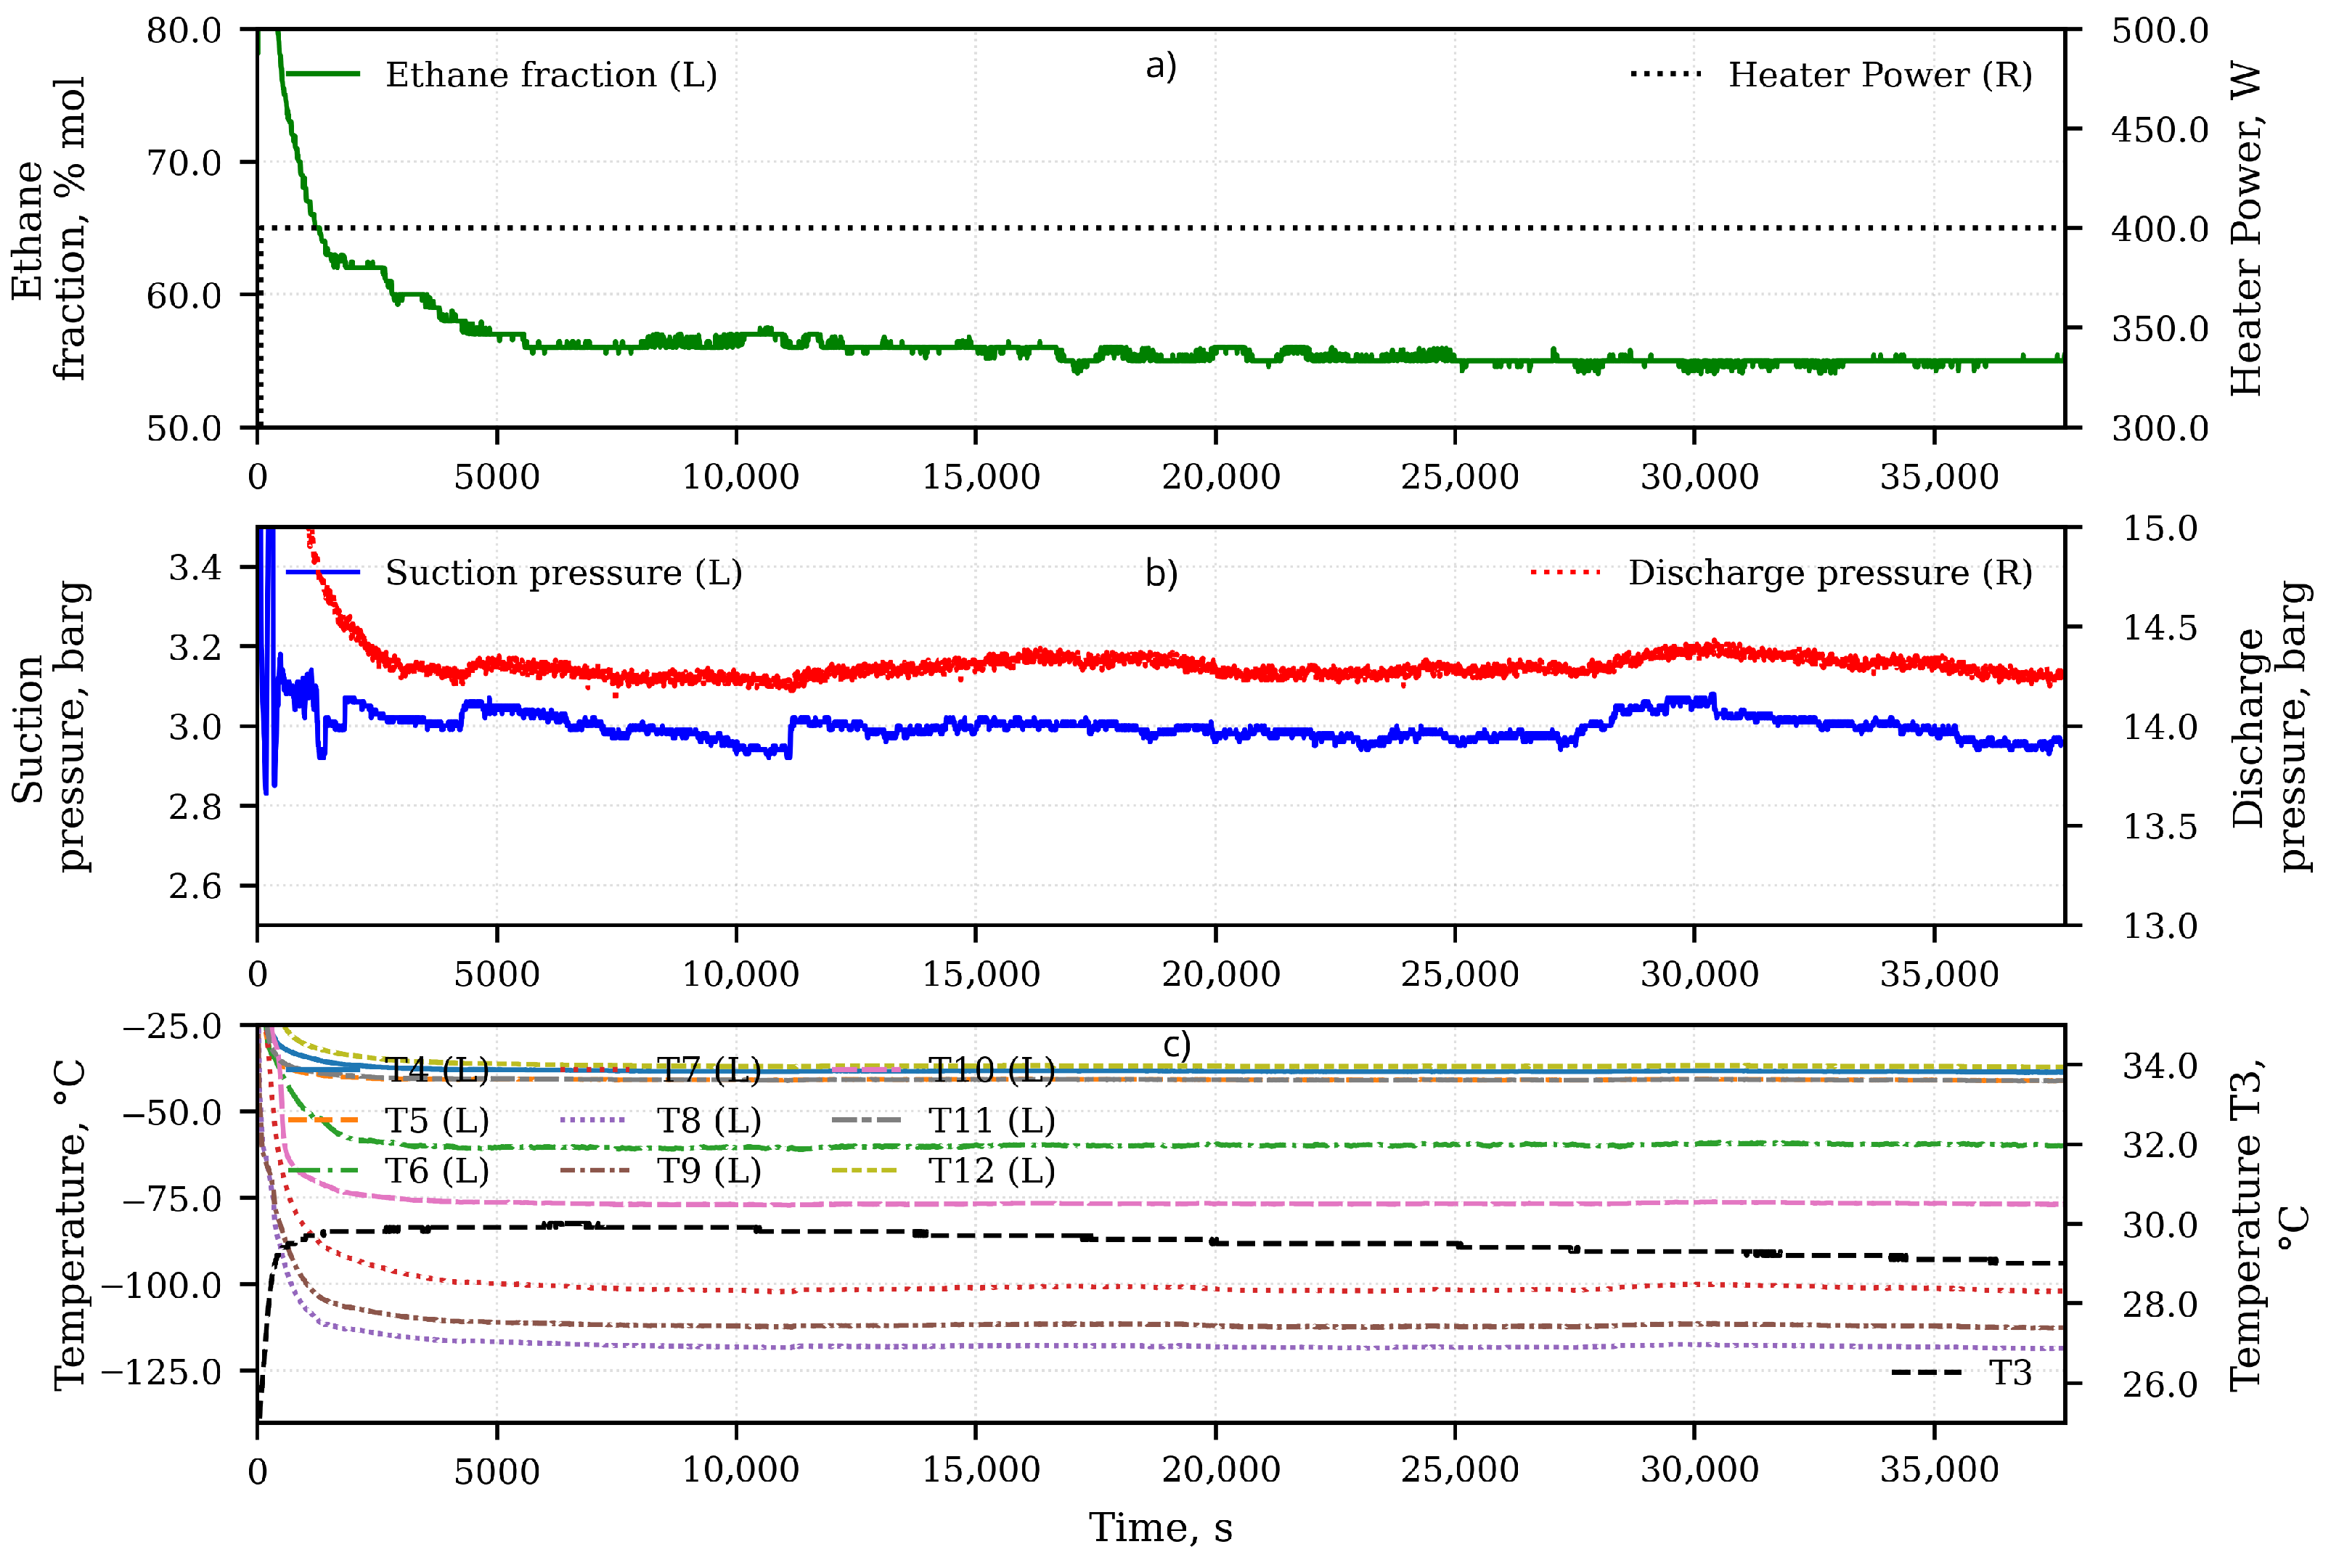Click the Suction pressure (L) legend entry
Viewport: 2331px width, 1568px height.
(563, 573)
